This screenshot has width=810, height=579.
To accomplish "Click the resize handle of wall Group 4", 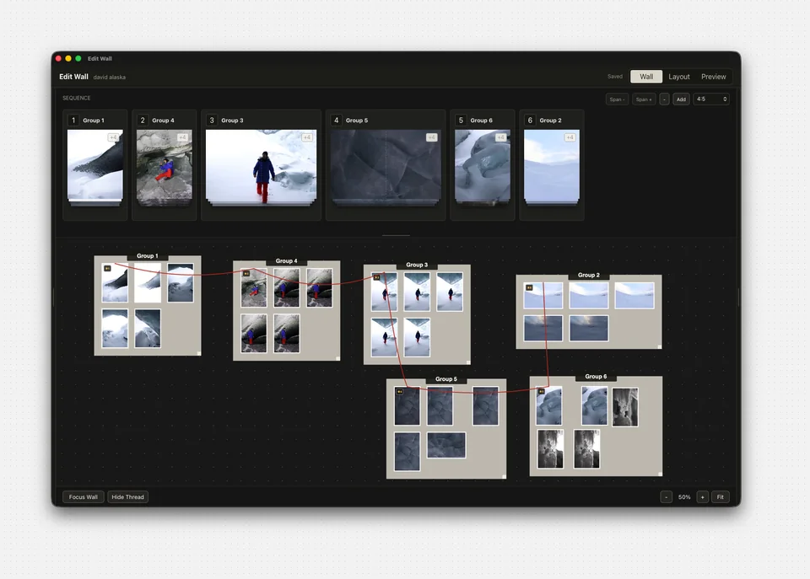I will coord(337,358).
